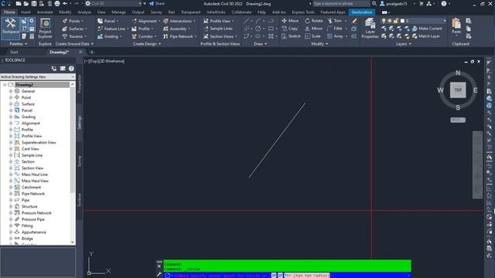Click the command line input field
The height and width of the screenshot is (278, 495).
pos(288,276)
